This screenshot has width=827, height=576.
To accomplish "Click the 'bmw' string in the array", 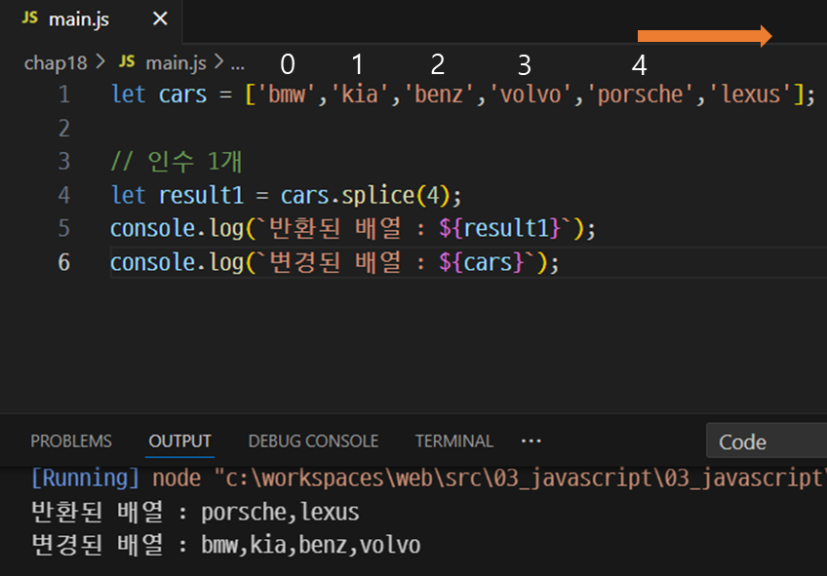I will coord(287,95).
